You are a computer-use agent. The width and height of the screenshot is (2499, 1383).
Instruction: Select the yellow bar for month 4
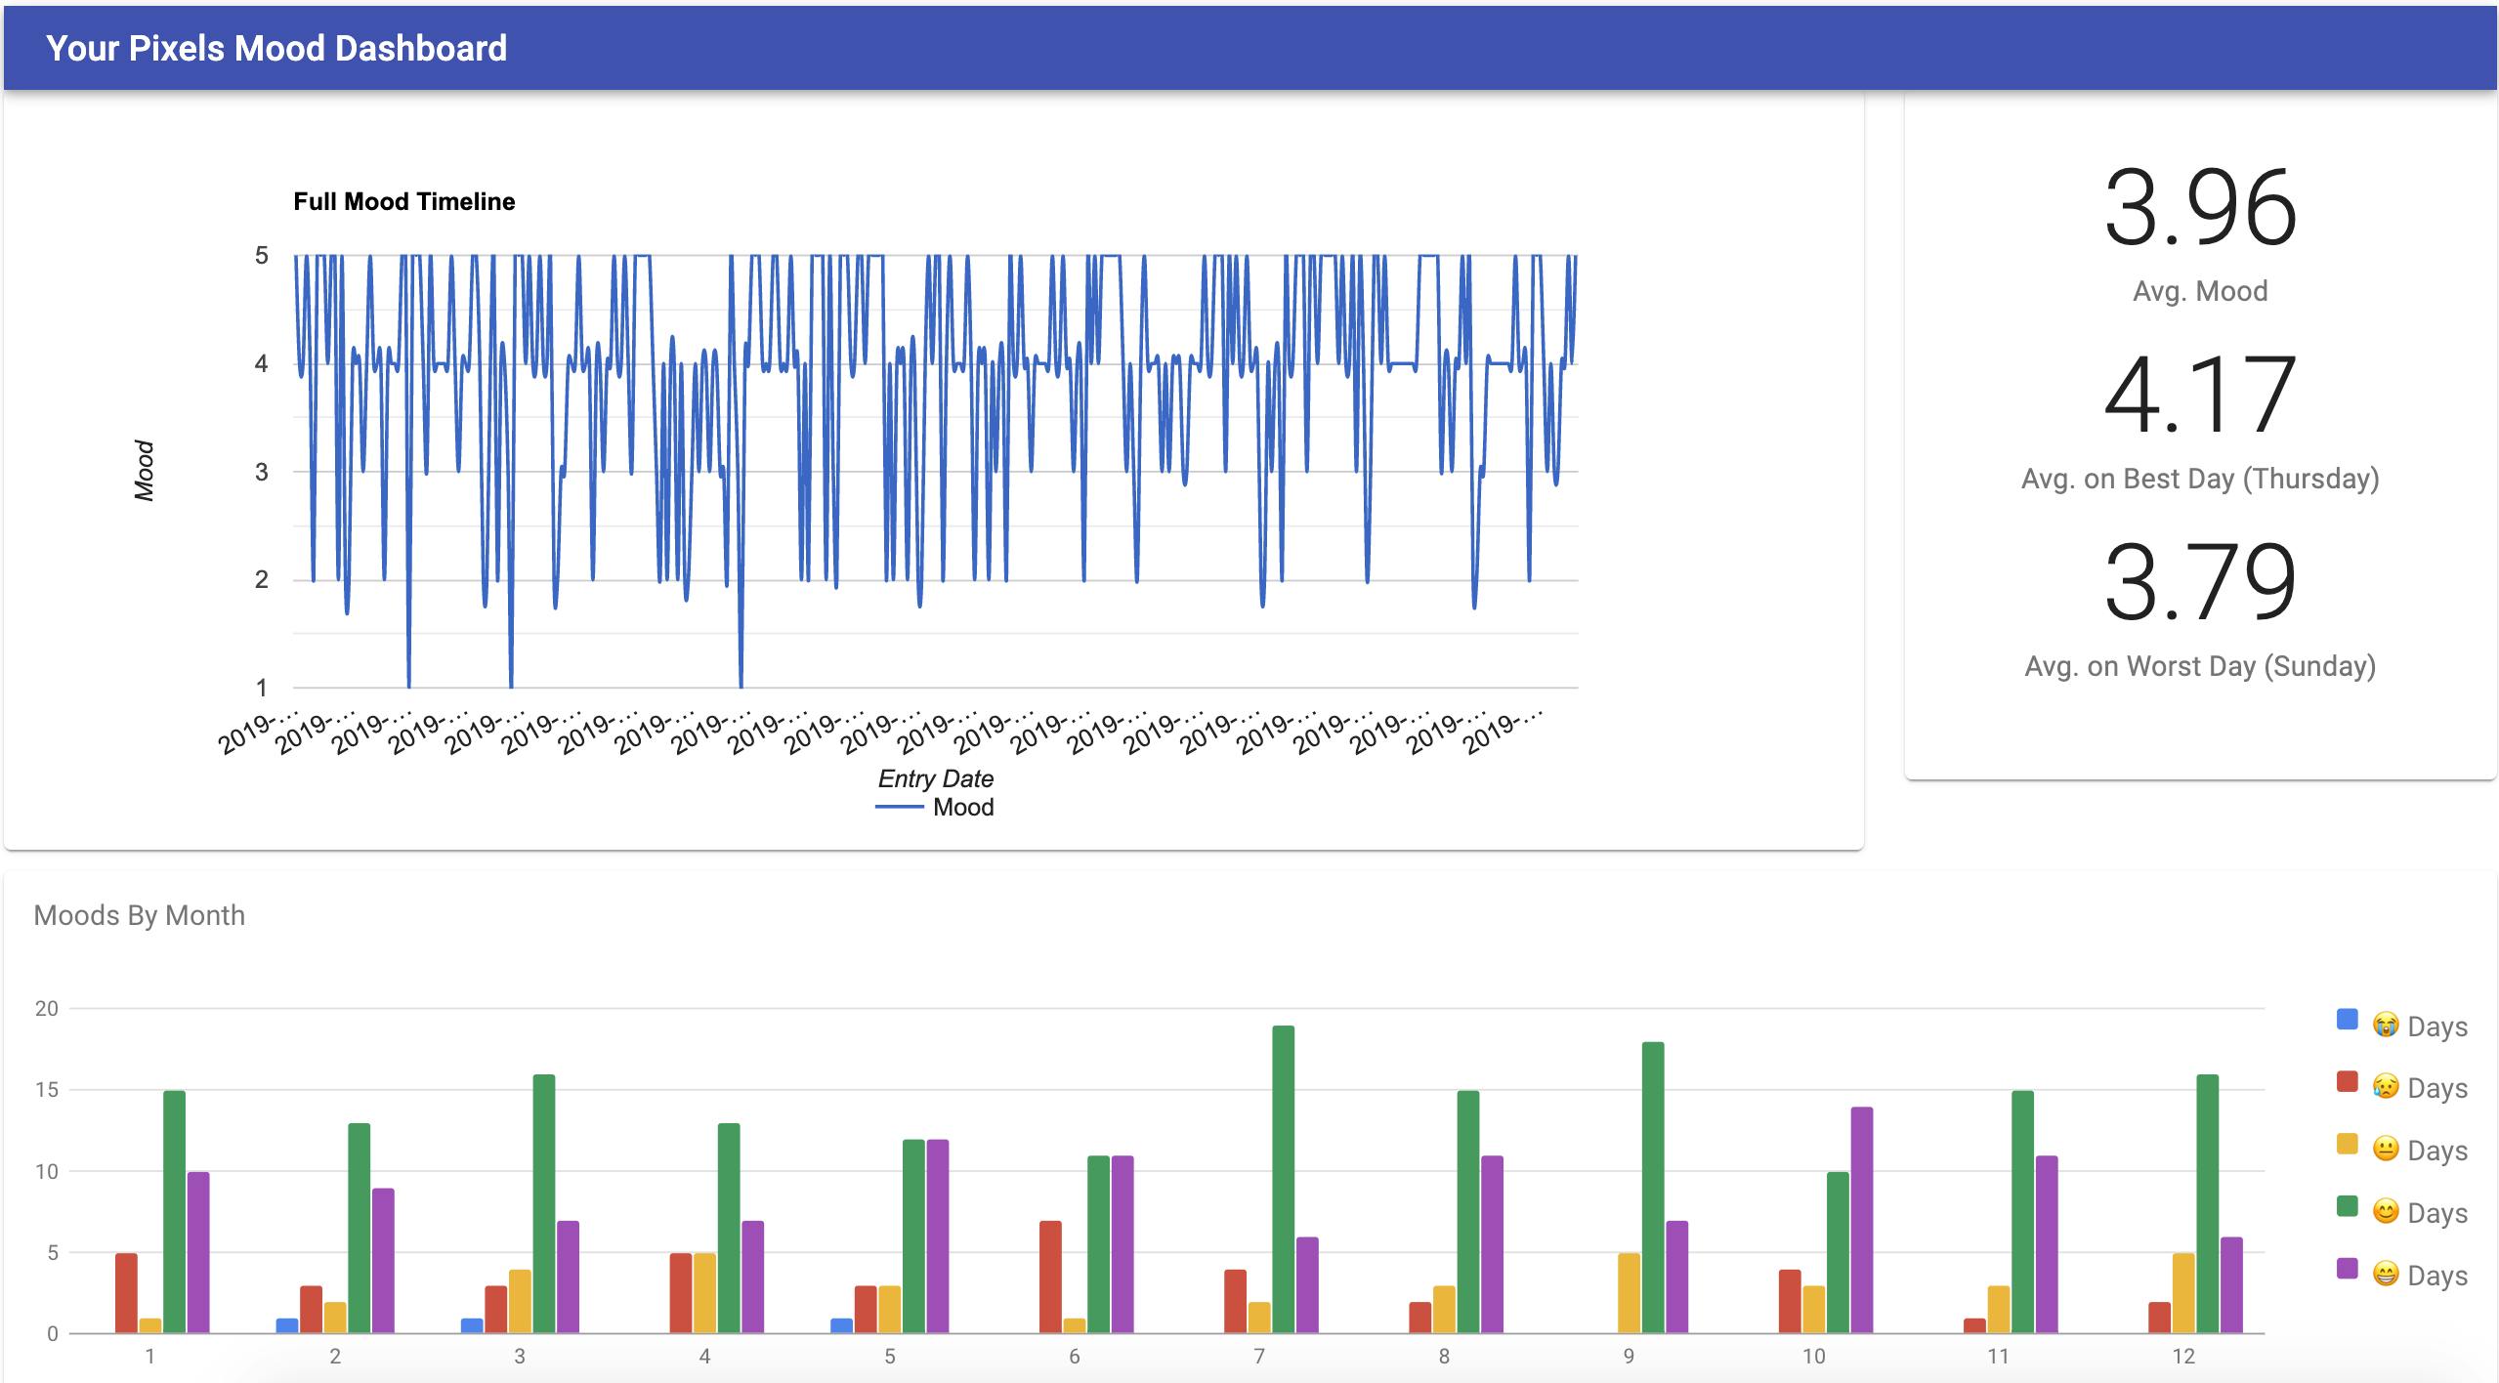point(704,1293)
